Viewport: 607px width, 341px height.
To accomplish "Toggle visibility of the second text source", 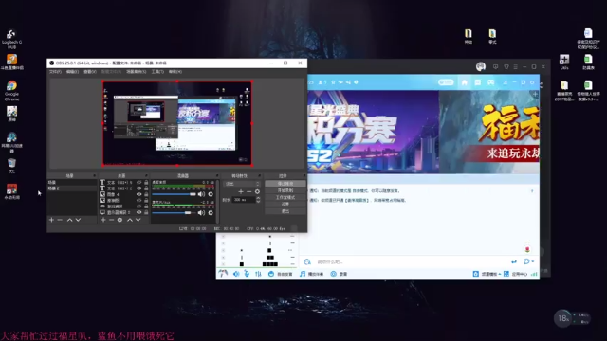I will (139, 188).
